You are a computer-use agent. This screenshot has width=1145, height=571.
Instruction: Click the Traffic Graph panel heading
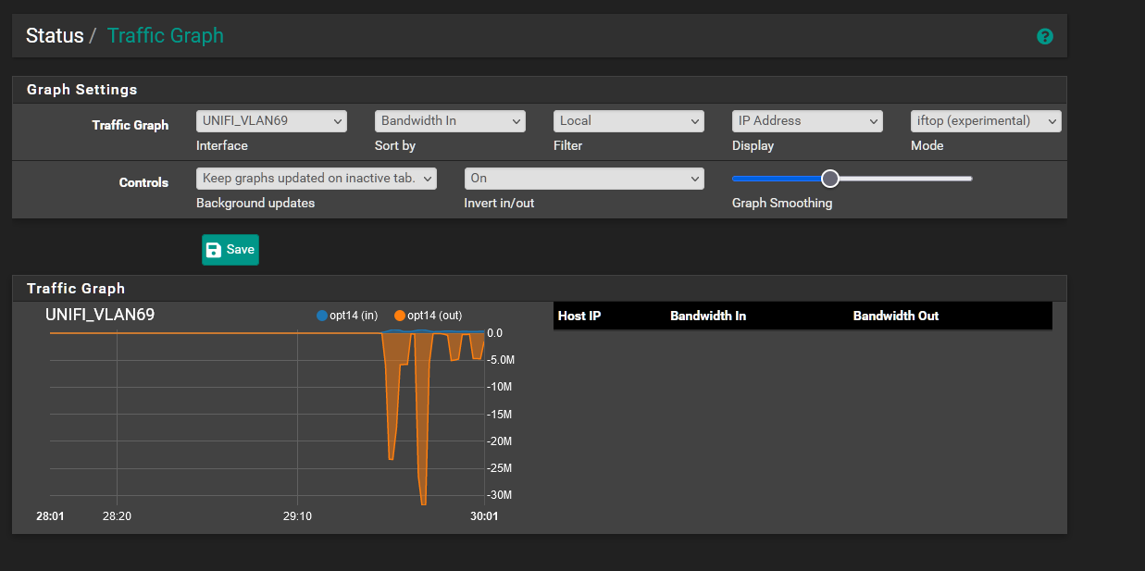(x=76, y=289)
